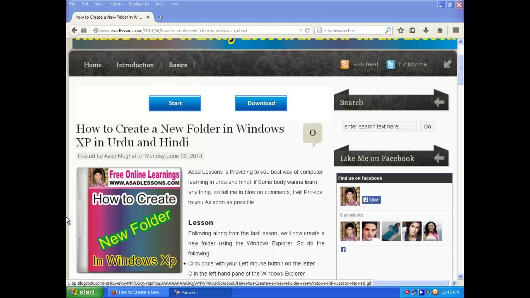
Task: Bookmark this page with the star icon
Action: coord(400,30)
